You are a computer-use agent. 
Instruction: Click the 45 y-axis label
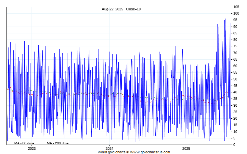(x=235, y=86)
